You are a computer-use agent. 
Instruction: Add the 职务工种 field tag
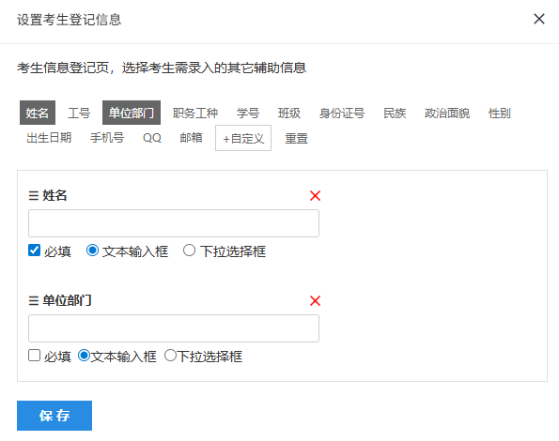pos(195,114)
